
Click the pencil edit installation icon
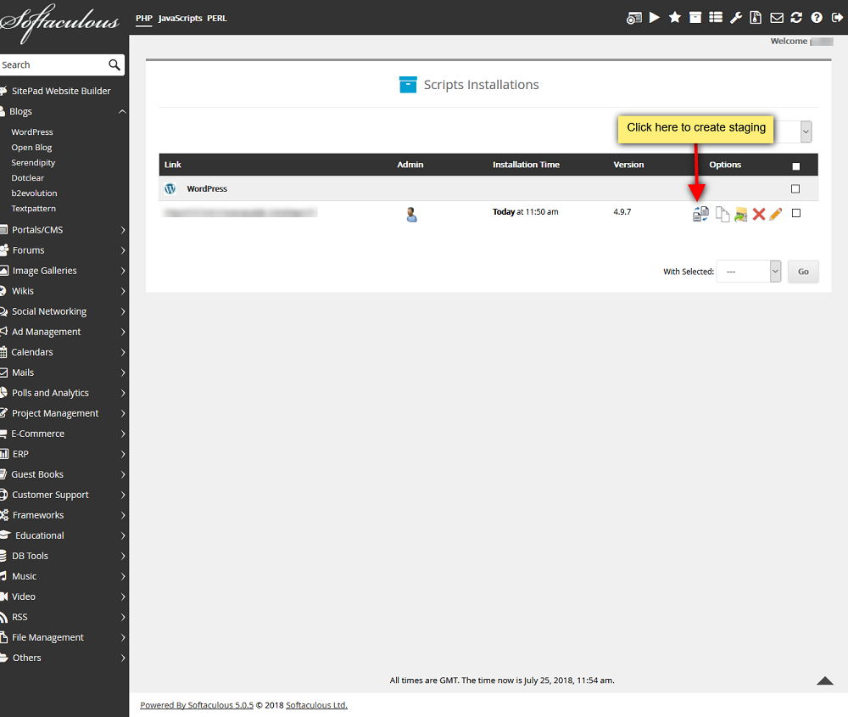coord(776,215)
